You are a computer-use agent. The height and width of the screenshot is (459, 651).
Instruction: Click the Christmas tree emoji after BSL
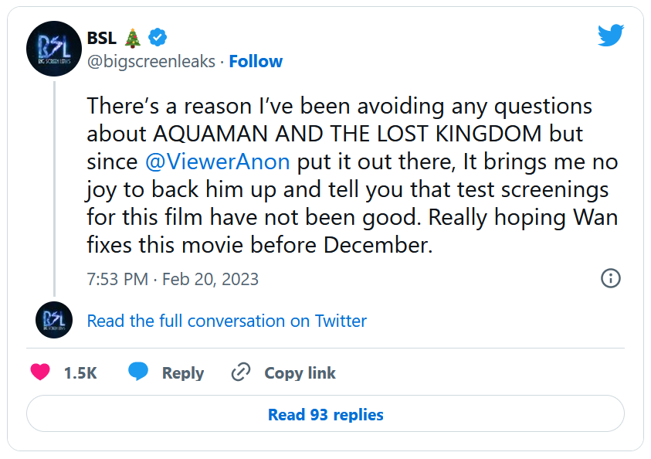pos(134,36)
